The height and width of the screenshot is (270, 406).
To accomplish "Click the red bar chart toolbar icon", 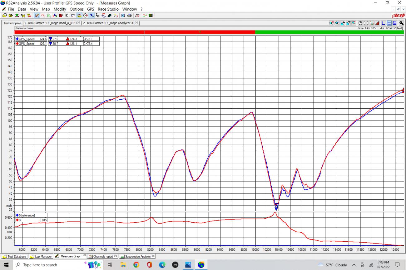I will click(x=61, y=15).
